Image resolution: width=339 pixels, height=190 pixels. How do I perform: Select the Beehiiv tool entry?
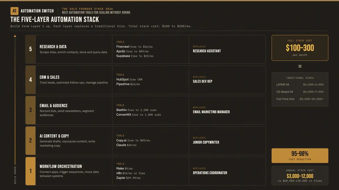tap(136, 110)
